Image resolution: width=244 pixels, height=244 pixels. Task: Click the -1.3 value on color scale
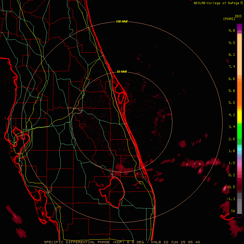pos(231,199)
